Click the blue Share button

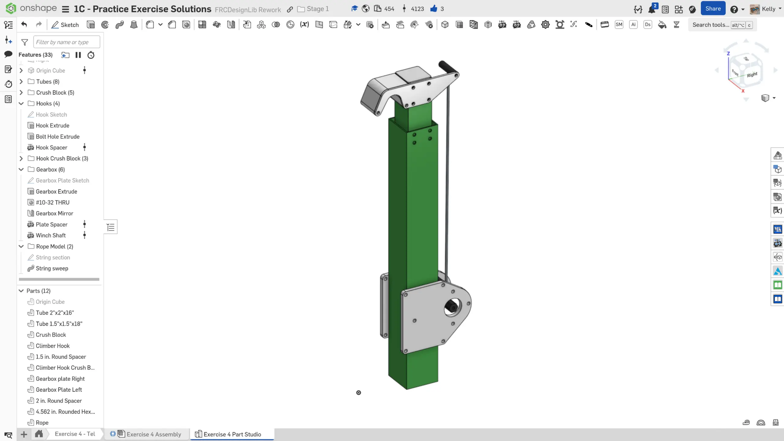713,9
